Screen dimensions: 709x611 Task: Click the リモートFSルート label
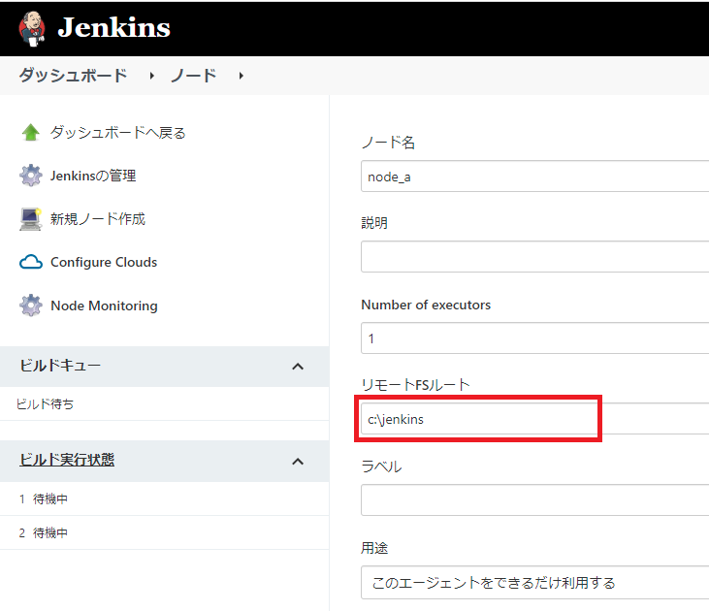coord(415,385)
